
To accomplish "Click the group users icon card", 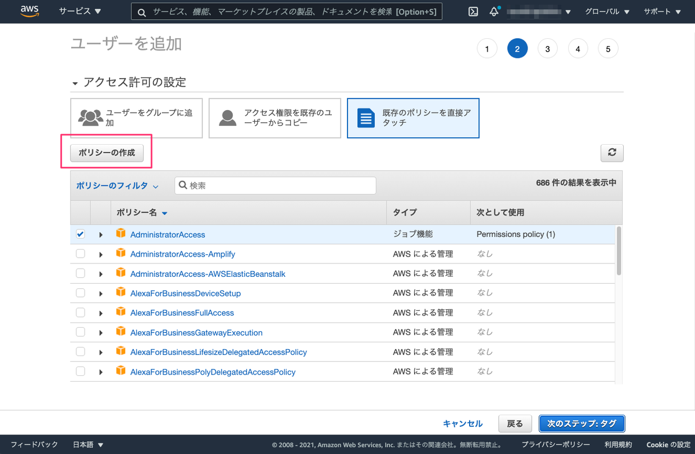I will coord(90,118).
